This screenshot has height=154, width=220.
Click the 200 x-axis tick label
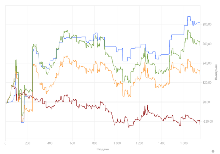point(28,143)
